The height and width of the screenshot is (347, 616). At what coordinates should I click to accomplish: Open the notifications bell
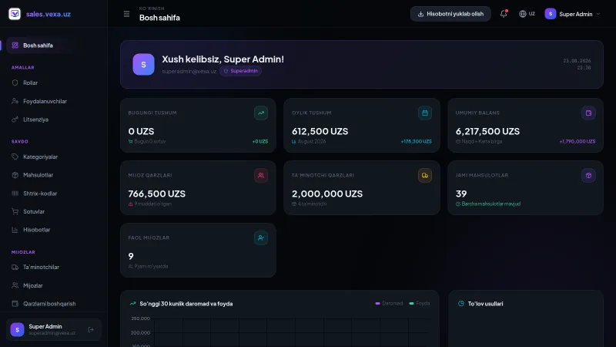click(504, 14)
